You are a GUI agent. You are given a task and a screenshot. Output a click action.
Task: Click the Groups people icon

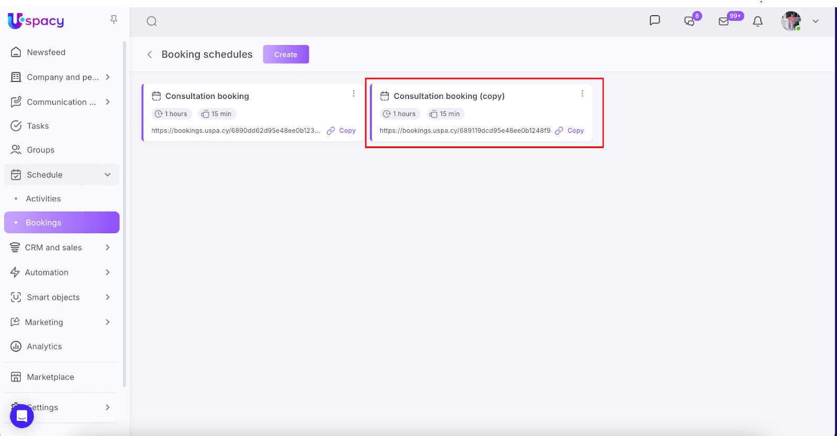pyautogui.click(x=16, y=150)
